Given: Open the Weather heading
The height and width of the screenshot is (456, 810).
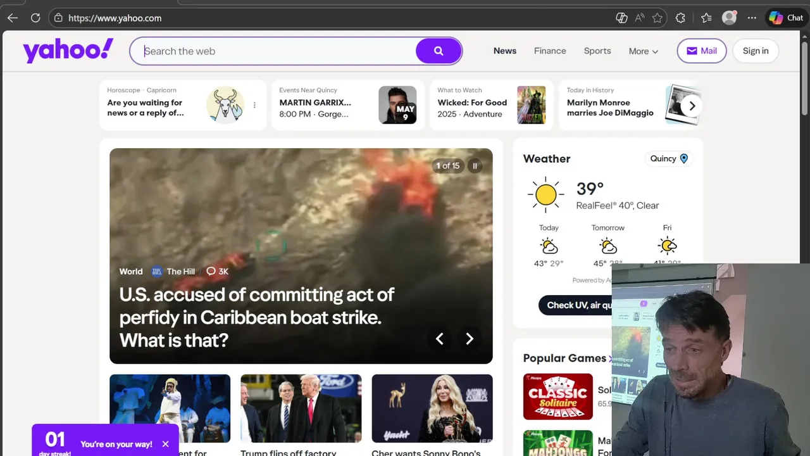Looking at the screenshot, I should click(x=547, y=159).
